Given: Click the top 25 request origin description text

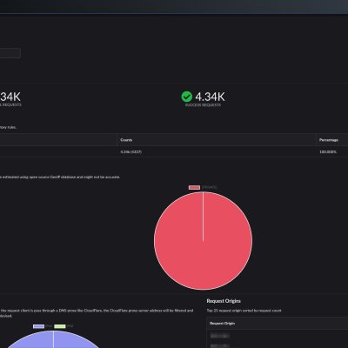Looking at the screenshot, I should click(x=244, y=311).
